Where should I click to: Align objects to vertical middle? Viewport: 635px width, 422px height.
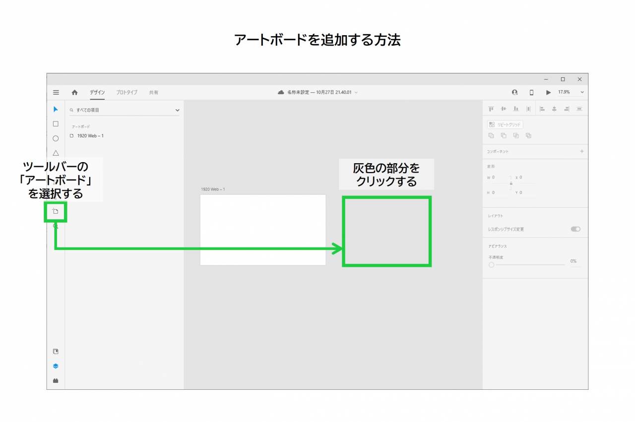point(504,109)
